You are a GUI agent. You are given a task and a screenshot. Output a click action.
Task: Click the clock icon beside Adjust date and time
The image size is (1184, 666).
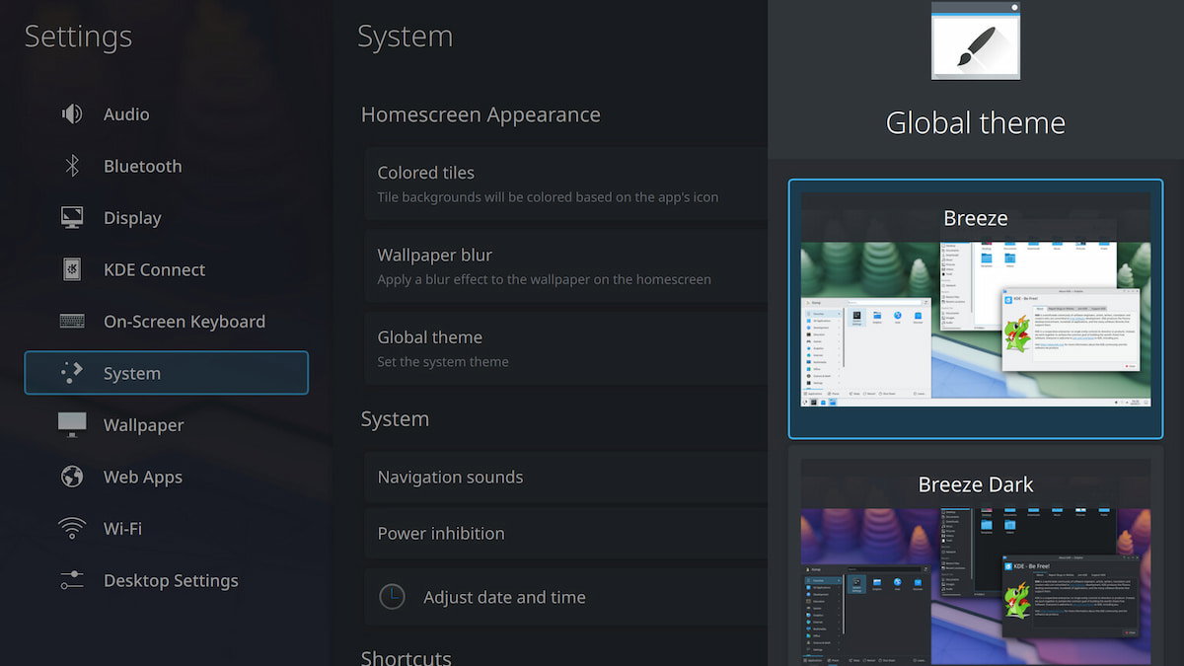click(393, 597)
